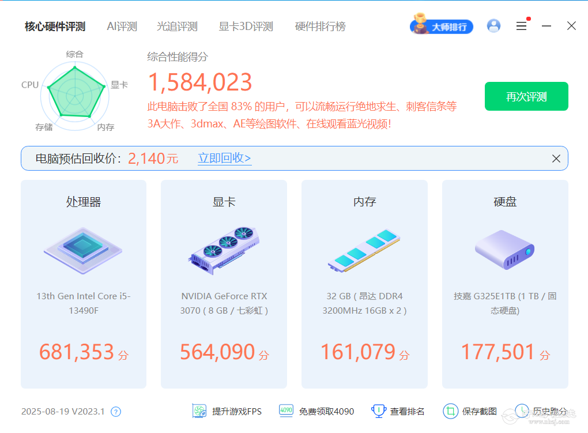
Task: Click the 显卡 card title
Action: tap(224, 202)
